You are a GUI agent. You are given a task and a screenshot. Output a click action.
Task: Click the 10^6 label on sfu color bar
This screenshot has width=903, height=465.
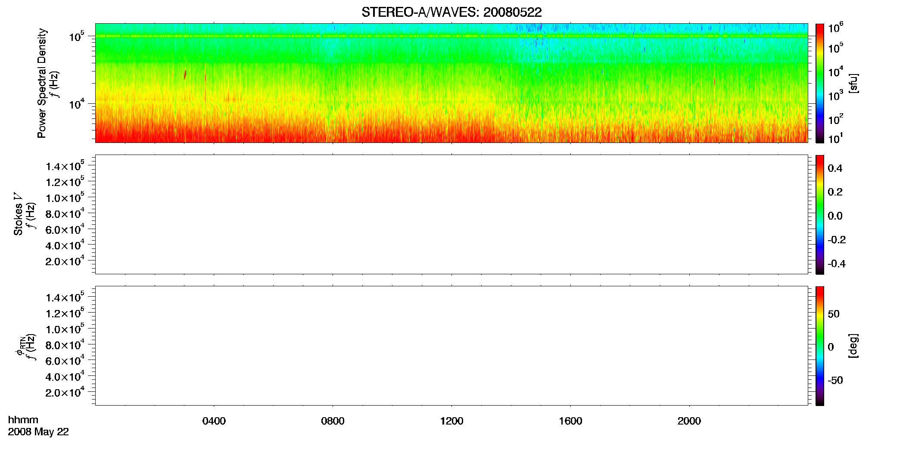[836, 28]
